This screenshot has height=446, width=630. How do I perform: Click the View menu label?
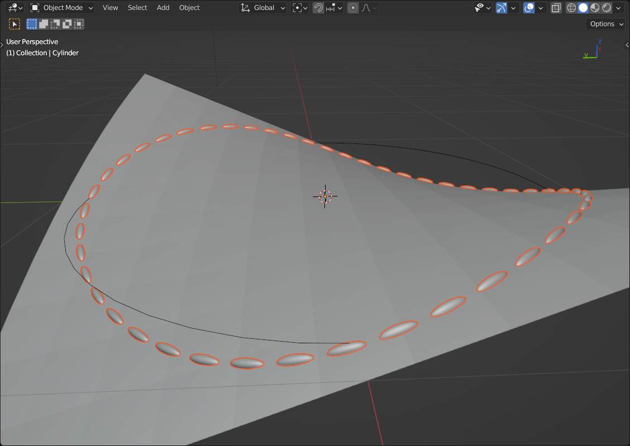click(x=110, y=7)
